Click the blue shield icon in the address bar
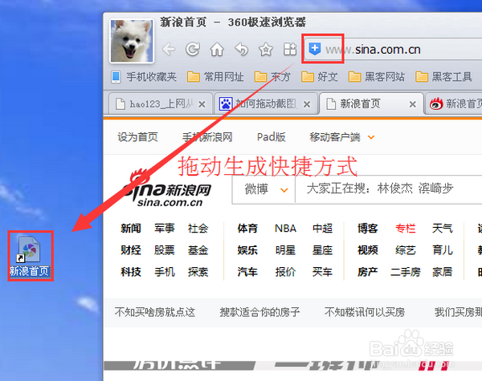 click(315, 49)
